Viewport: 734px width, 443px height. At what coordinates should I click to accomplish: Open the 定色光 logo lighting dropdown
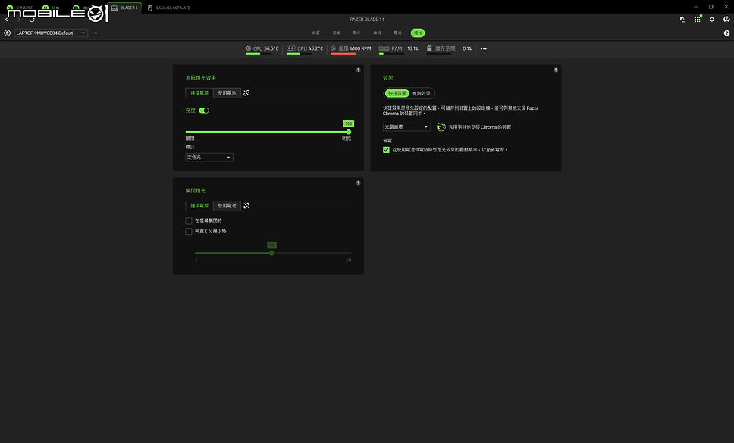pyautogui.click(x=209, y=157)
